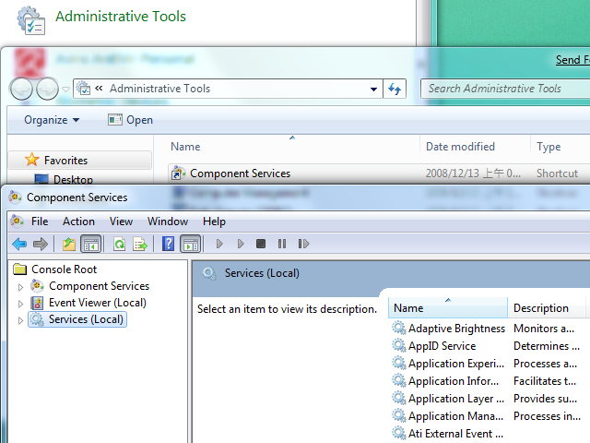Click the Search Administrative Tools box
590x443 pixels.
505,89
